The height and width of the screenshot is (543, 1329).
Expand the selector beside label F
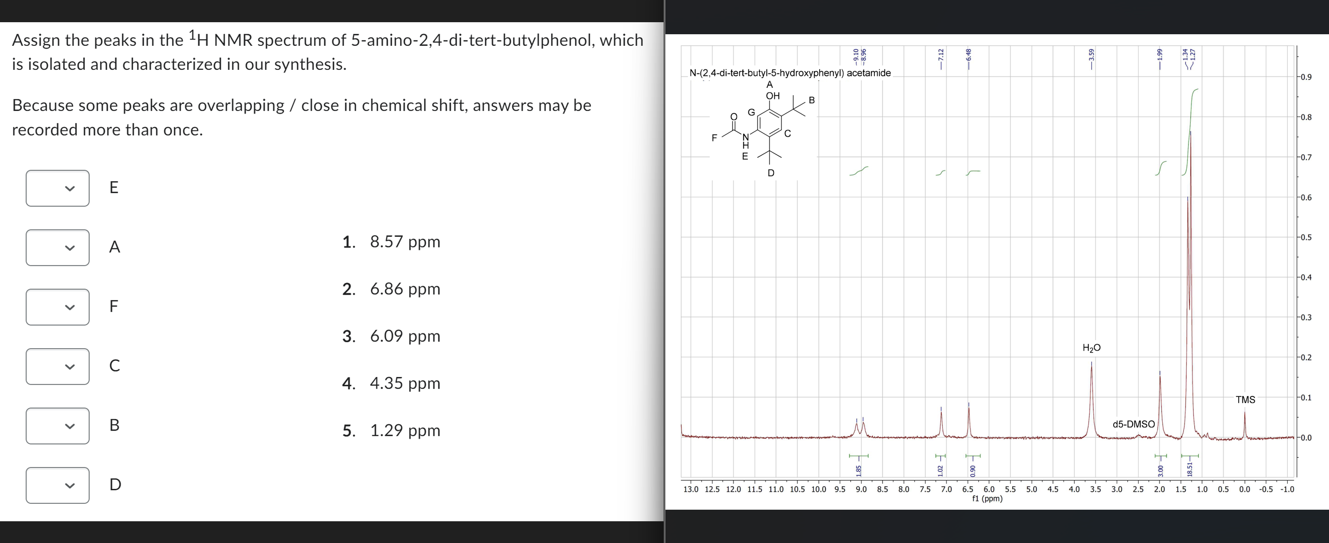tap(57, 307)
